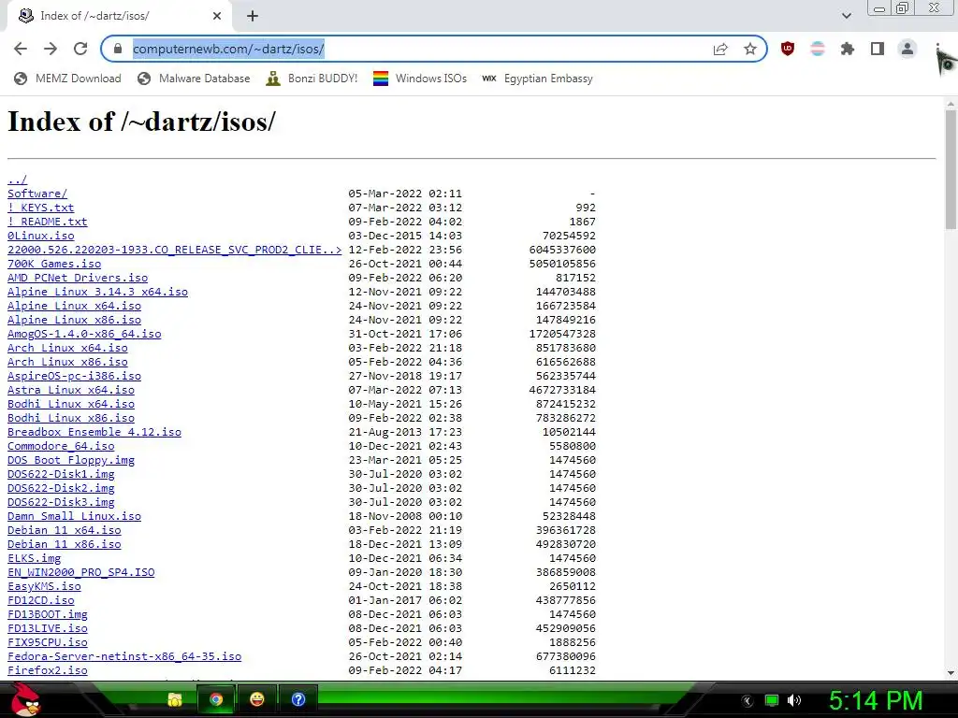Close the Index of /~dartz/isos/ tab

pos(217,16)
